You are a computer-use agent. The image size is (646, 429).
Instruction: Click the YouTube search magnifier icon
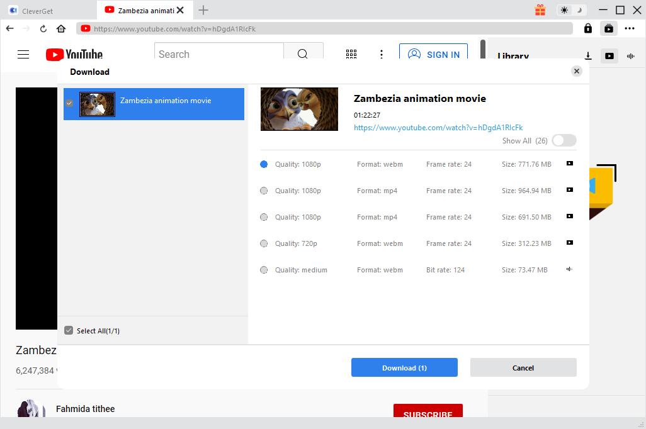[303, 54]
